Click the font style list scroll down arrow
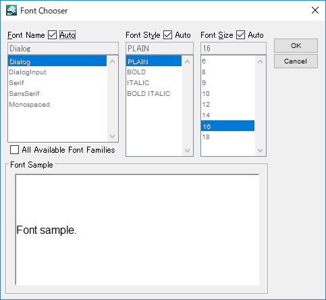The image size is (326, 300). coord(187,150)
